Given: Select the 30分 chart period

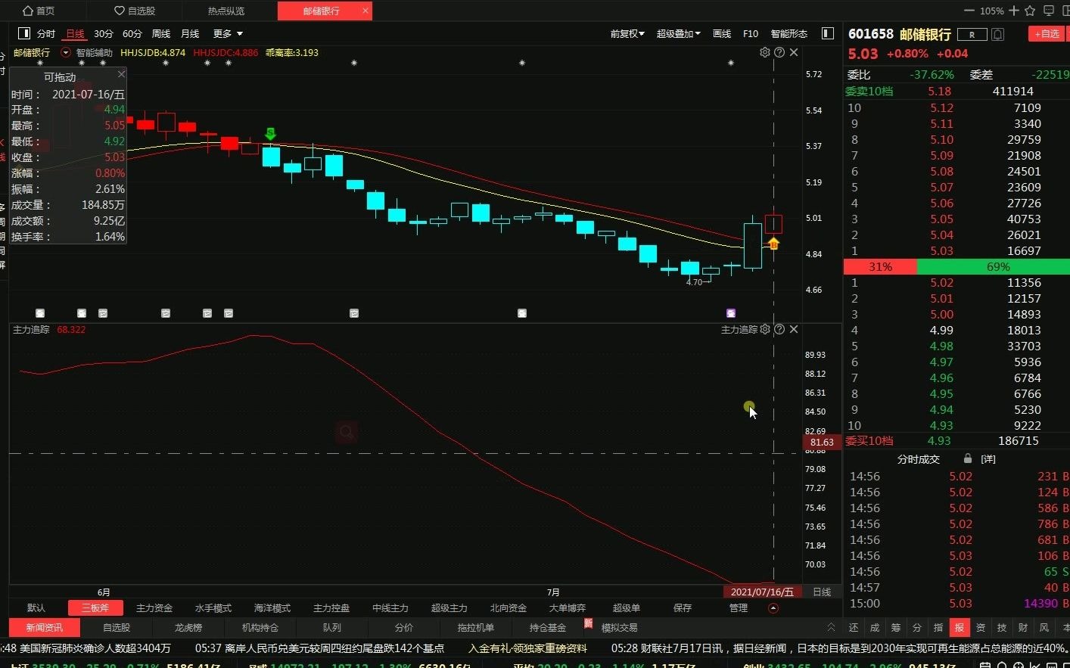Looking at the screenshot, I should pos(104,33).
